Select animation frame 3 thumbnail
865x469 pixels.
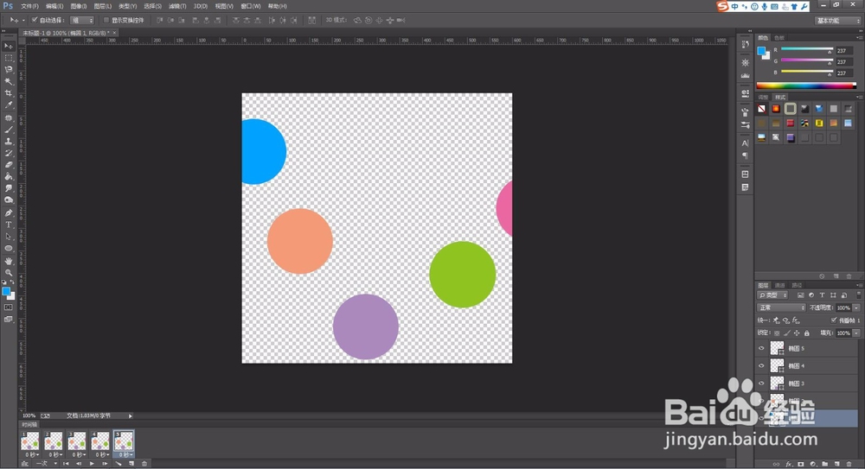tap(77, 440)
